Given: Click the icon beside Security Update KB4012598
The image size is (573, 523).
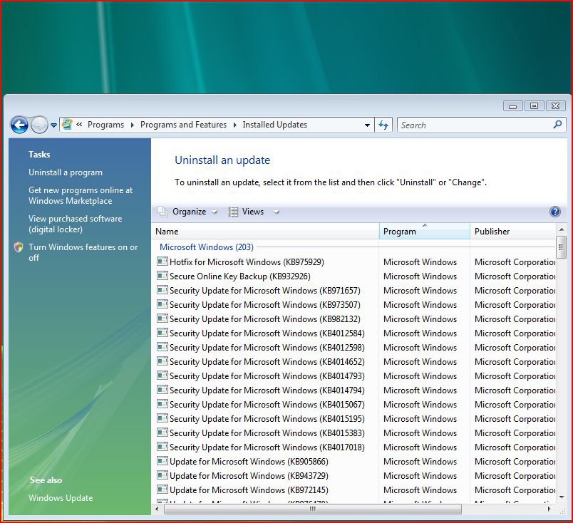Looking at the screenshot, I should [x=162, y=347].
